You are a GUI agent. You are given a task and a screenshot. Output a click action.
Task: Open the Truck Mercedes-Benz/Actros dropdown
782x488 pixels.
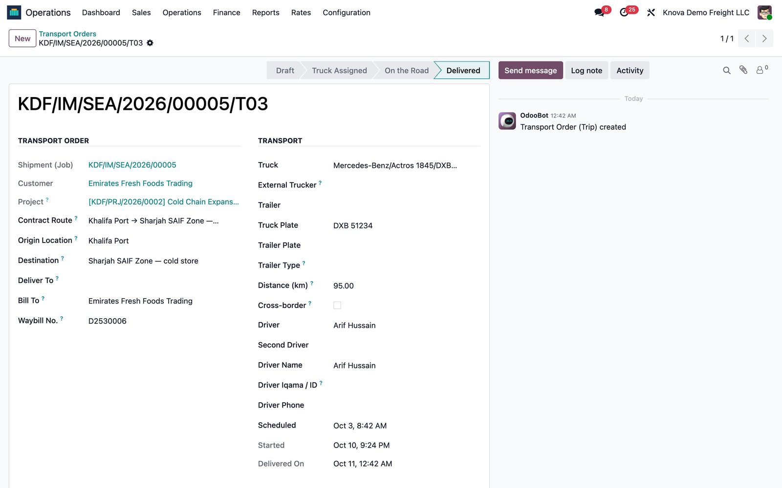coord(406,165)
